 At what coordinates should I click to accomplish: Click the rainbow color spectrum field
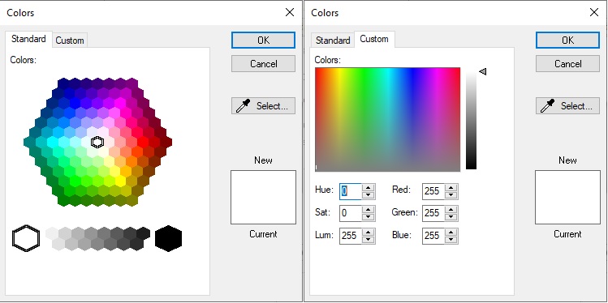(387, 119)
